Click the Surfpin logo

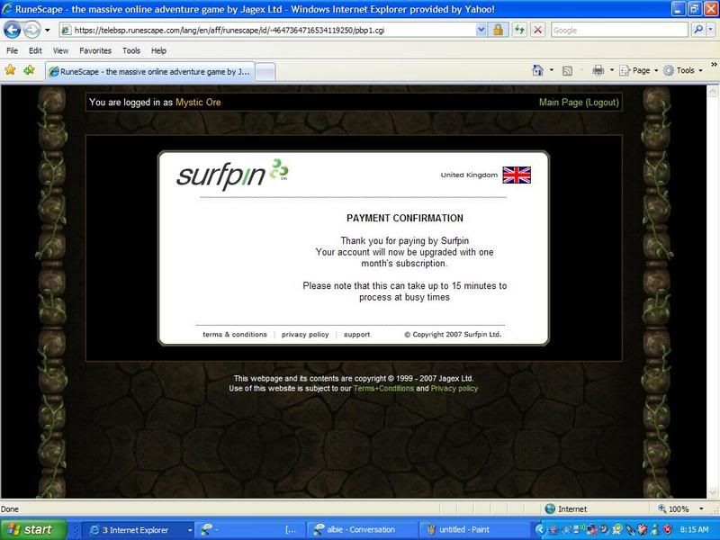click(x=232, y=174)
